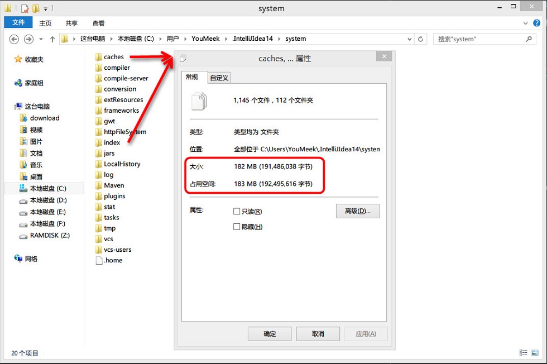Click the Back navigation arrow
This screenshot has width=547, height=364.
click(x=14, y=39)
